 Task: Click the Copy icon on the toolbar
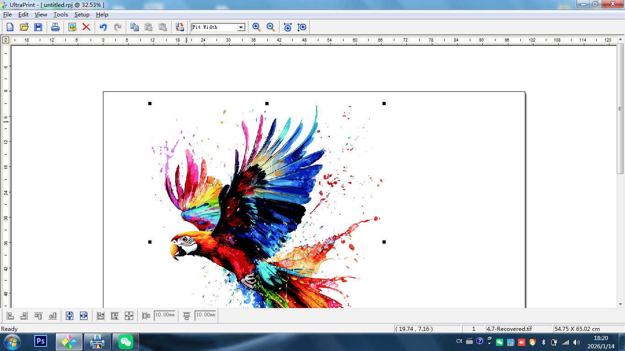(x=134, y=27)
